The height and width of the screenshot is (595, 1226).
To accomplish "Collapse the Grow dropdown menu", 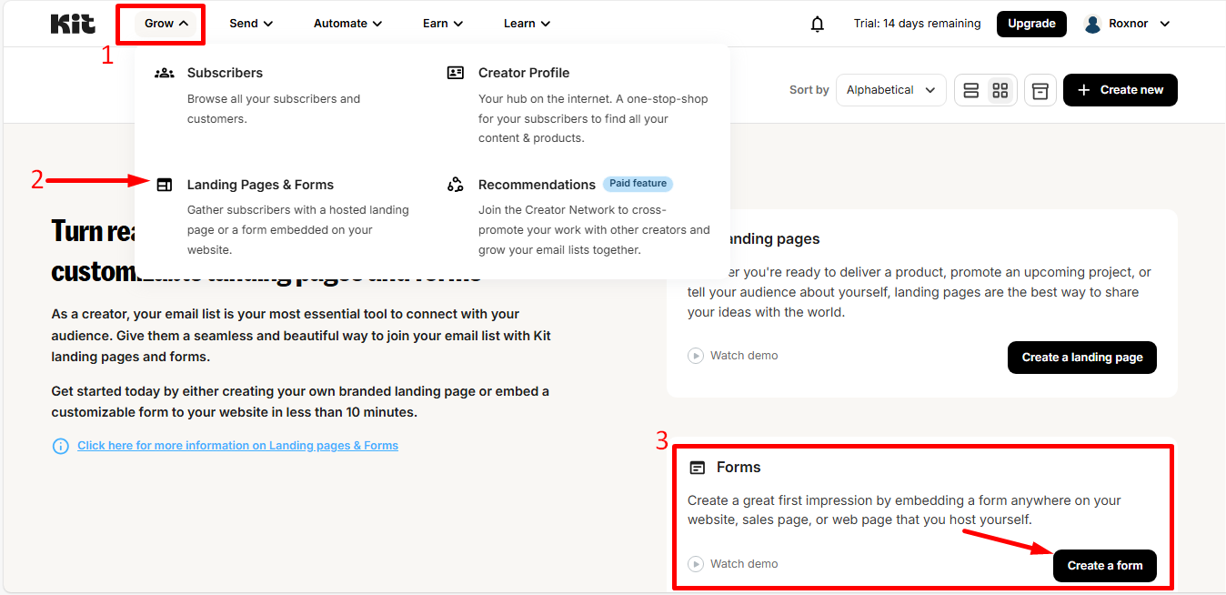I will click(x=166, y=24).
